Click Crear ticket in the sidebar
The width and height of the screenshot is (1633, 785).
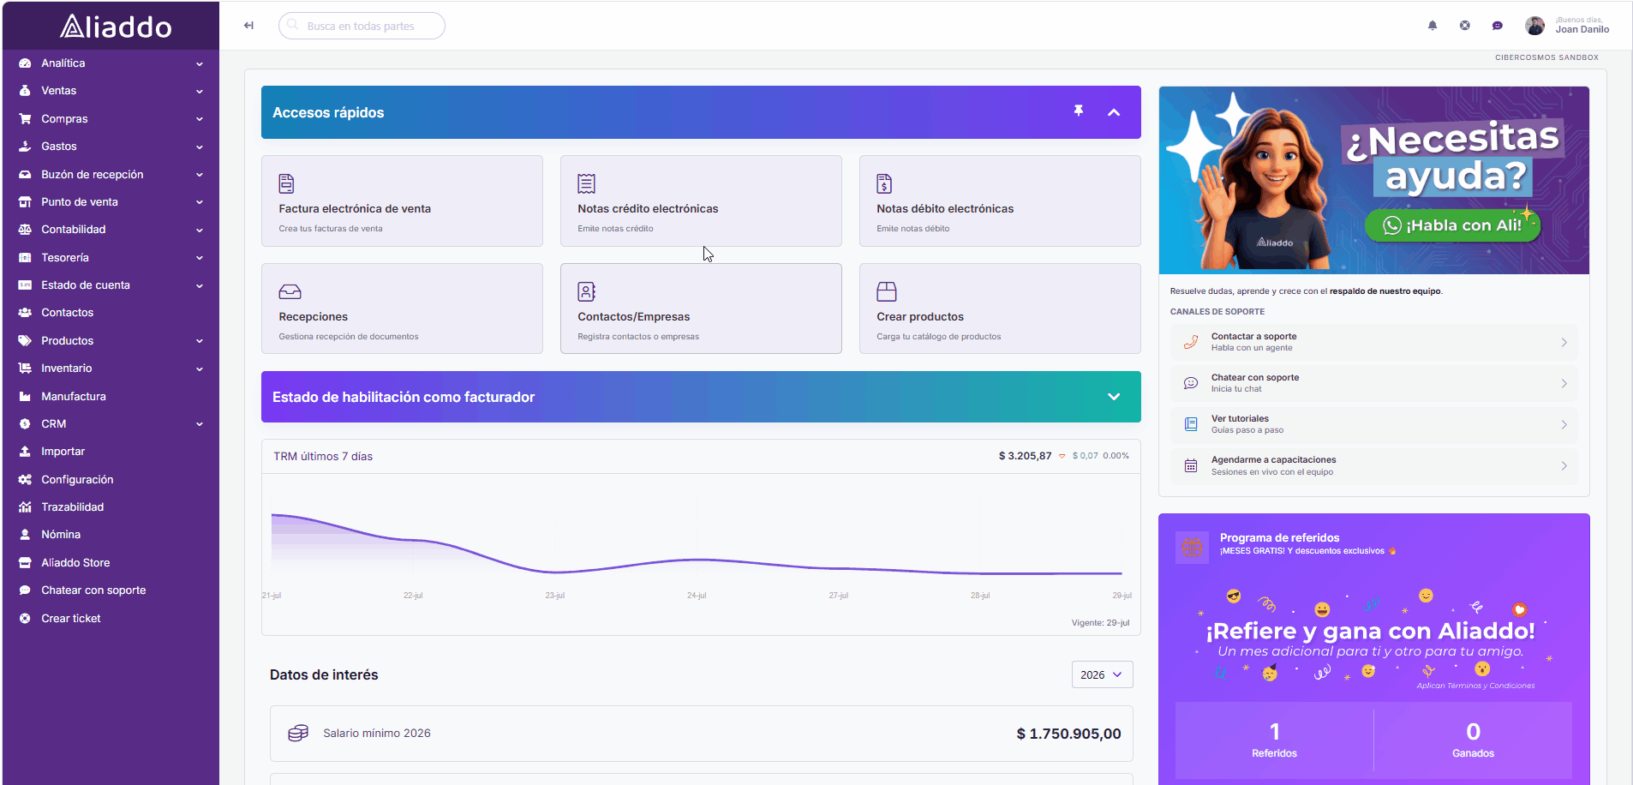(111, 619)
